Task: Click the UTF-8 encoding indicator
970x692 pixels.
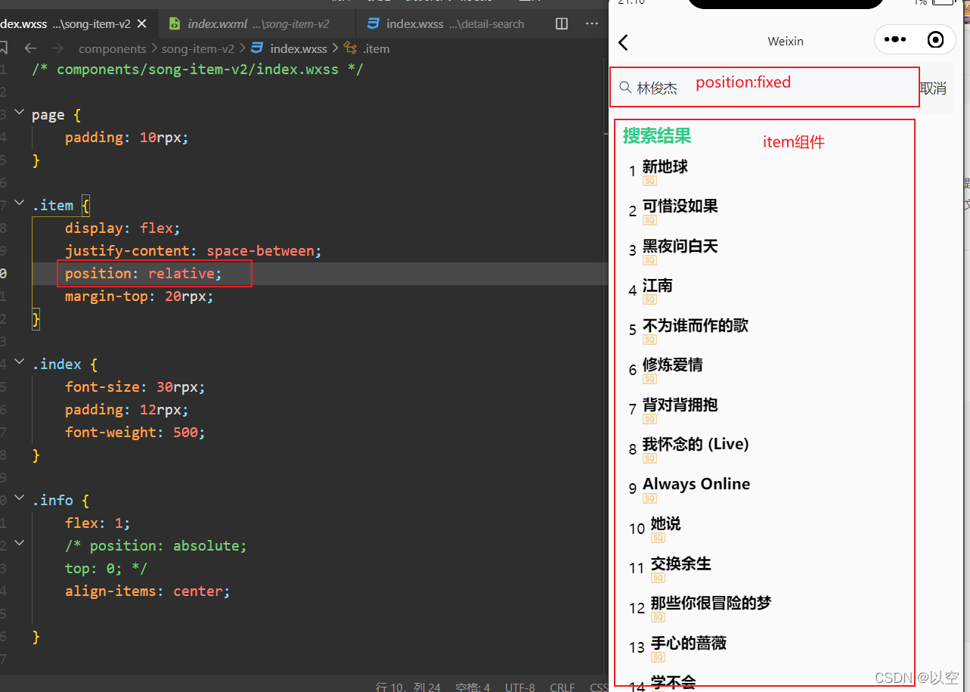Action: click(x=519, y=687)
